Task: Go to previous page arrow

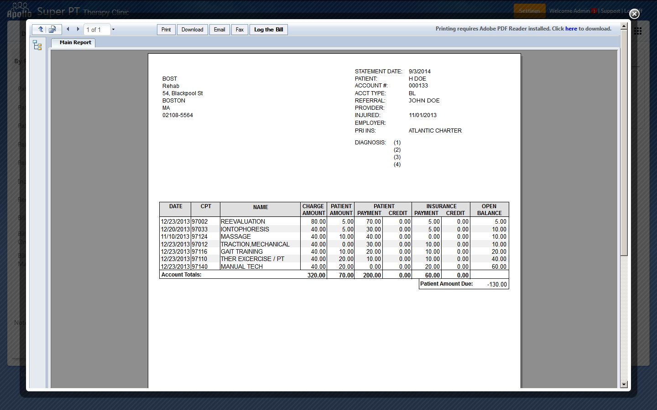Action: 68,30
